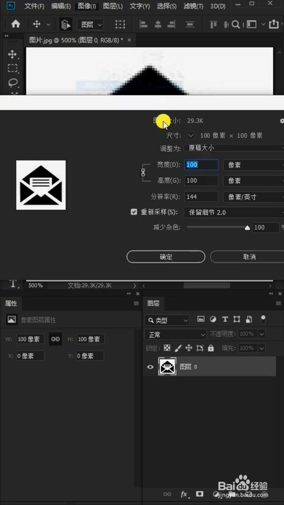
Task: Open the 文件(F) menu
Action: 34,6
